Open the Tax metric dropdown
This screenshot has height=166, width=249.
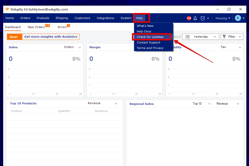(231, 47)
